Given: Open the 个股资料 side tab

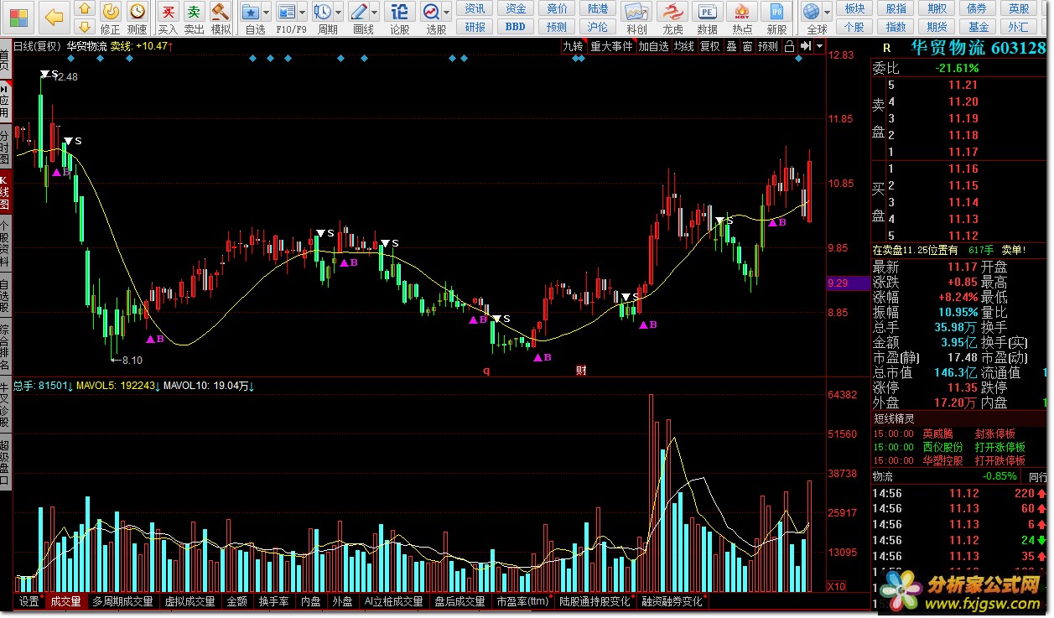Looking at the screenshot, I should (x=5, y=241).
